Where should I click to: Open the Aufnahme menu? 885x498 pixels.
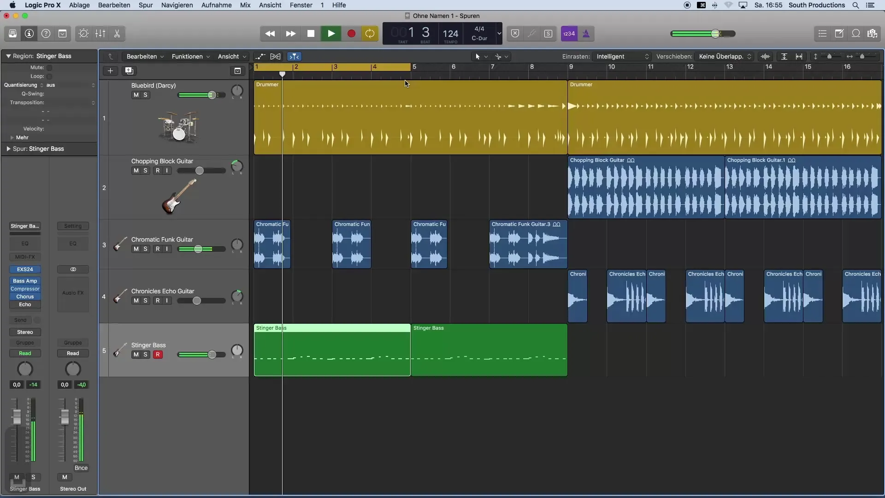coord(216,5)
